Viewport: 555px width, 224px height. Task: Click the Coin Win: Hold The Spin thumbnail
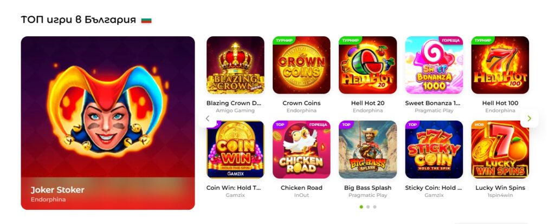click(235, 149)
